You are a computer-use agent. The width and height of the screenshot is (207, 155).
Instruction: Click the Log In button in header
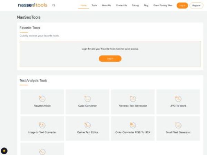point(182,6)
